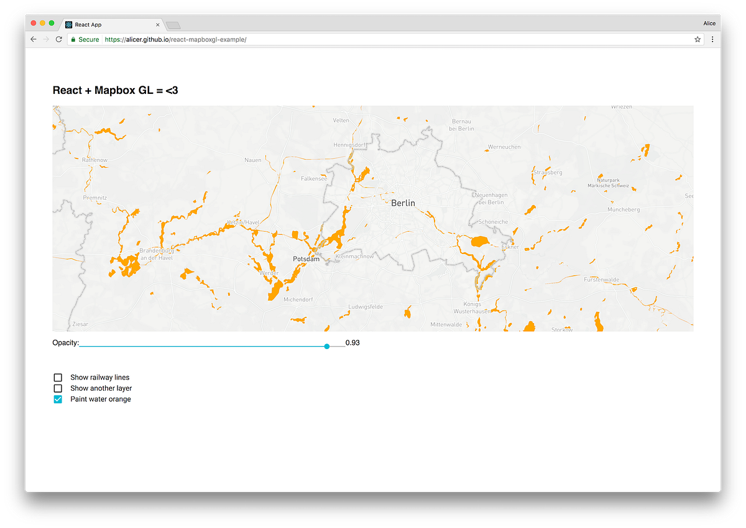746x528 pixels.
Task: Click Berlin on the map
Action: click(403, 203)
